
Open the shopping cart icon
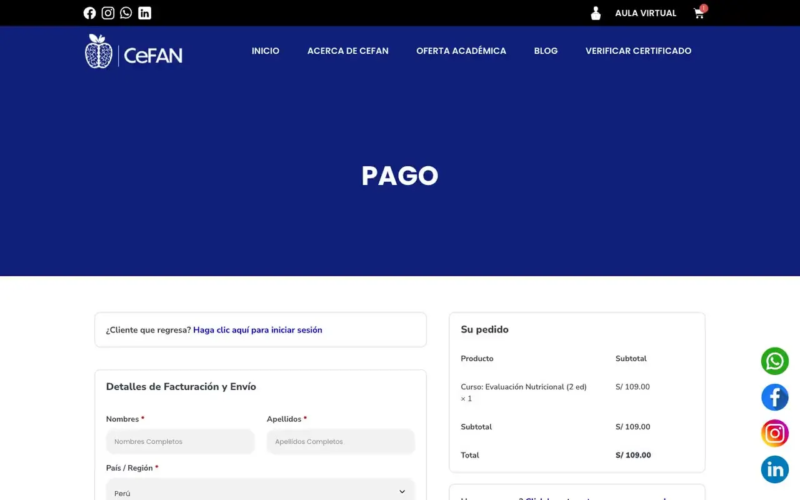699,13
